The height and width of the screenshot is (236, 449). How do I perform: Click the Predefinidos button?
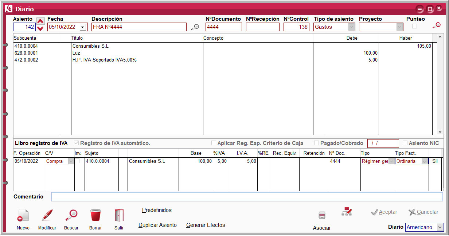(x=157, y=210)
